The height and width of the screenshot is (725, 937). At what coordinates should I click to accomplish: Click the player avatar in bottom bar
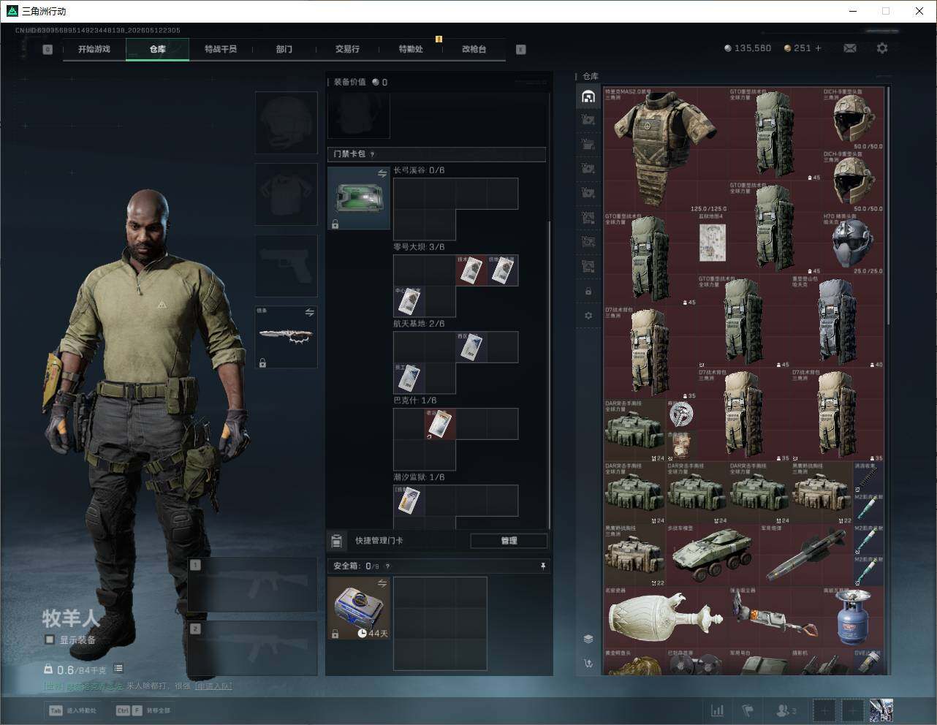point(881,710)
